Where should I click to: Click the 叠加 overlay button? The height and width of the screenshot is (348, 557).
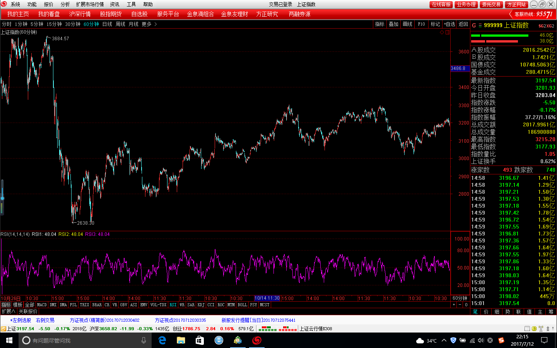[394, 24]
